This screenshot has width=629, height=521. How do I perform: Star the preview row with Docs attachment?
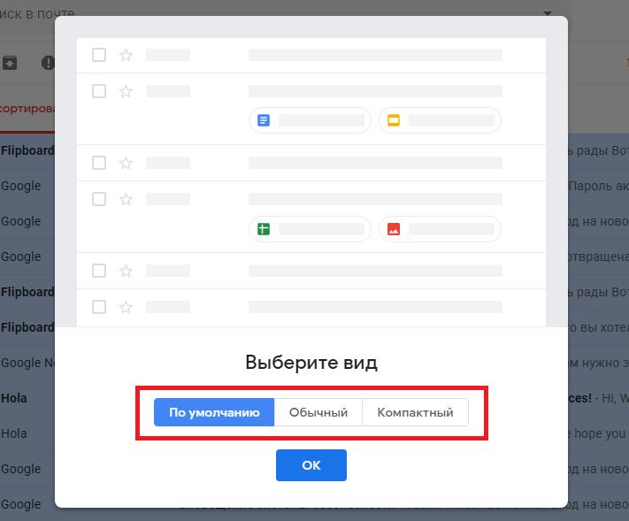point(126,91)
